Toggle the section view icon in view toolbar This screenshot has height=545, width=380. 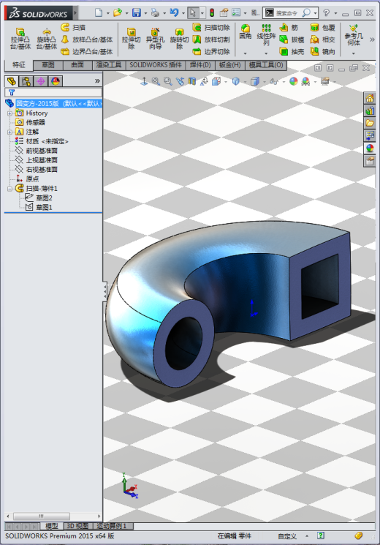(x=192, y=81)
